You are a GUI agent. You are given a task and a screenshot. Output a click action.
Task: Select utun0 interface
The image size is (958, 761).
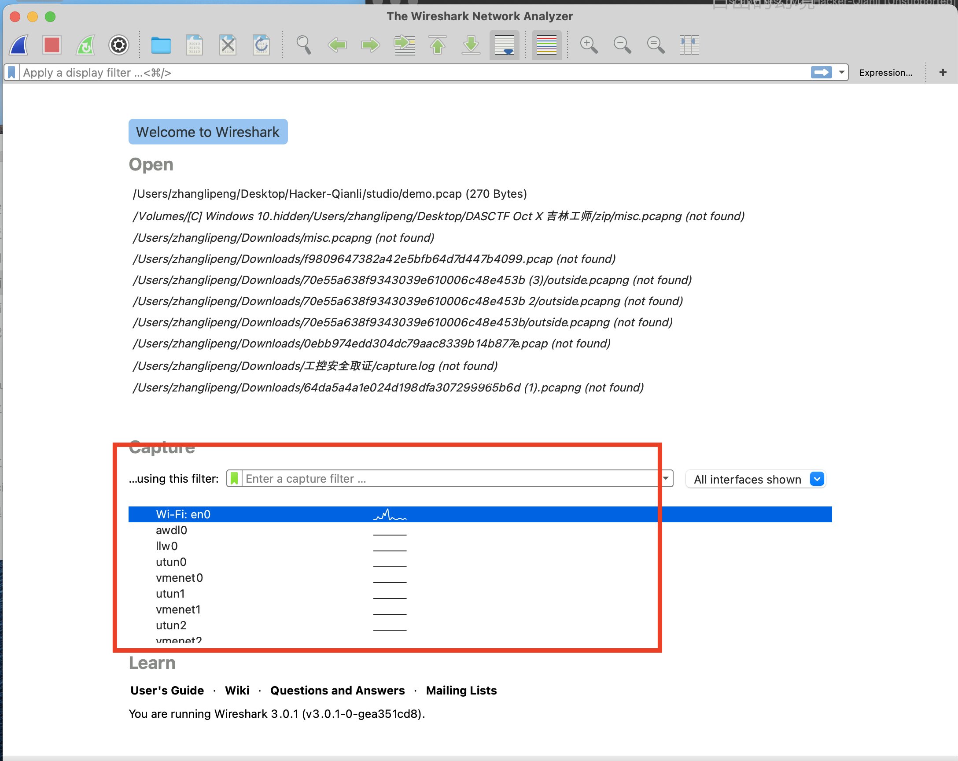[x=480, y=562]
